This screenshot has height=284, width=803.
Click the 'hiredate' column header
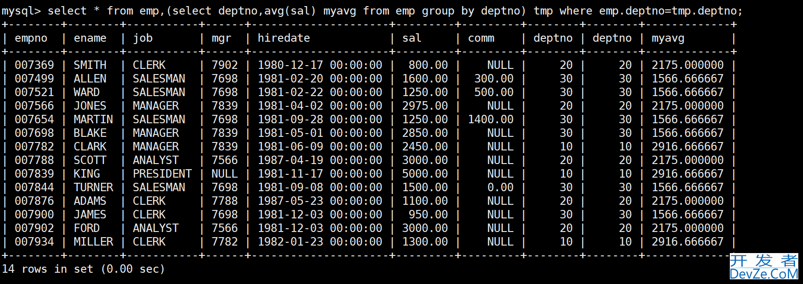pos(284,38)
